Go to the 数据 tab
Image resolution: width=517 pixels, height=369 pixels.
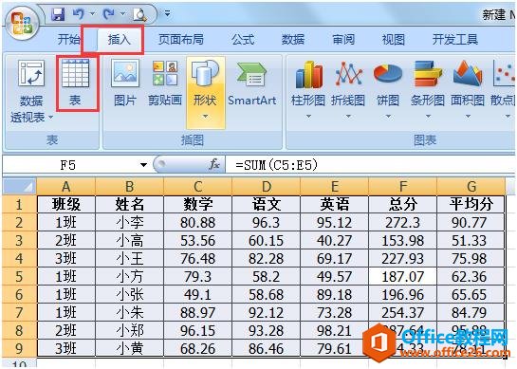click(293, 40)
